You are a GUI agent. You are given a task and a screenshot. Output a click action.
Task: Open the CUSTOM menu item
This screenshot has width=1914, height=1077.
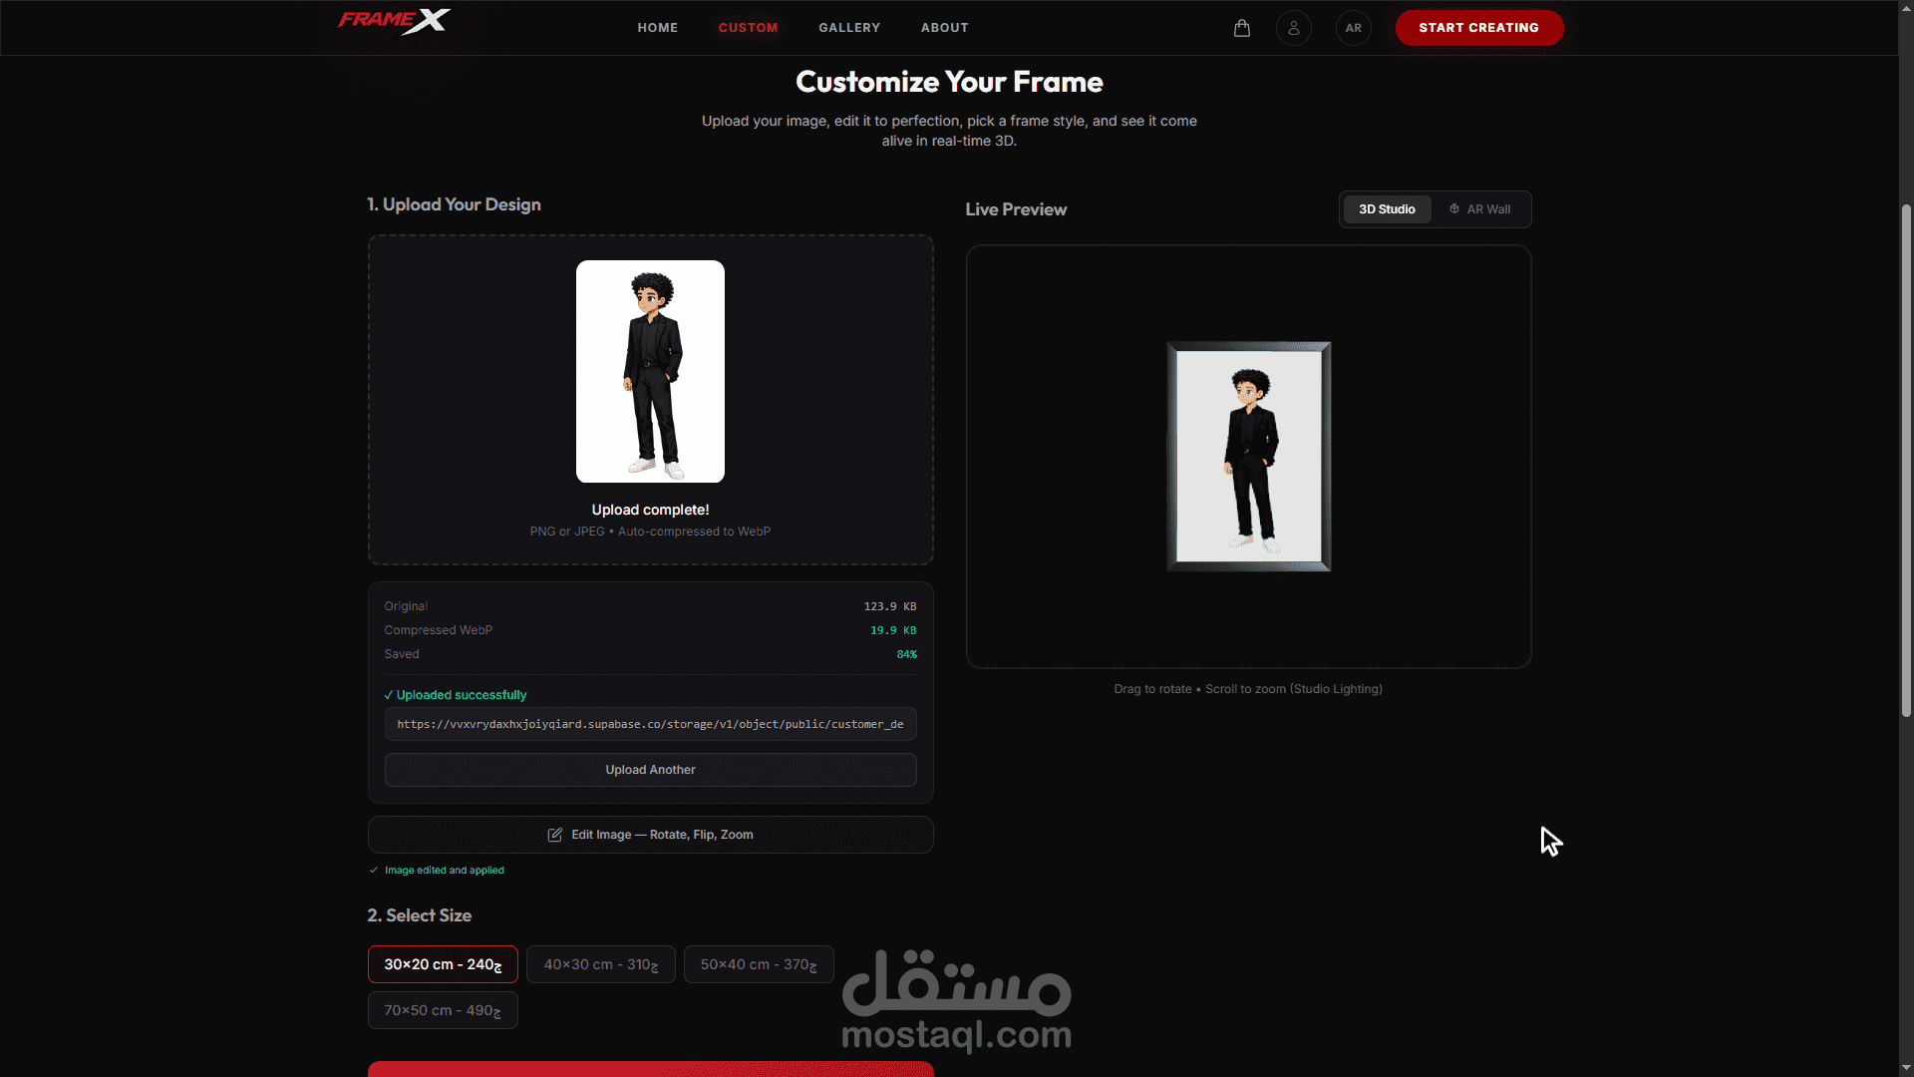(x=749, y=28)
